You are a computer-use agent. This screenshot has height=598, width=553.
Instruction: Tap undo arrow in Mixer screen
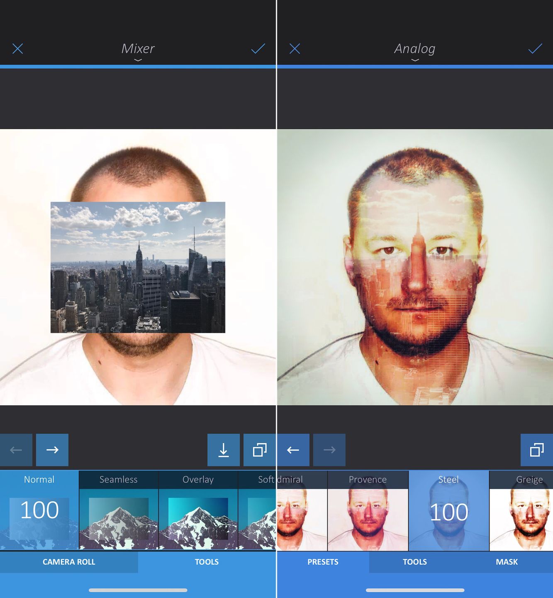tap(16, 450)
